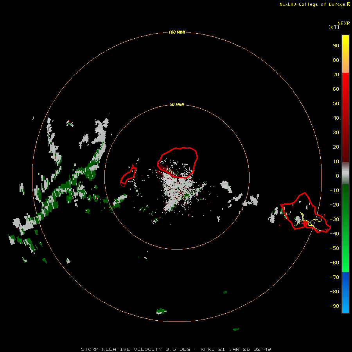The width and height of the screenshot is (352, 352).
Task: Click the -10 value on the color scale
Action: click(334, 190)
